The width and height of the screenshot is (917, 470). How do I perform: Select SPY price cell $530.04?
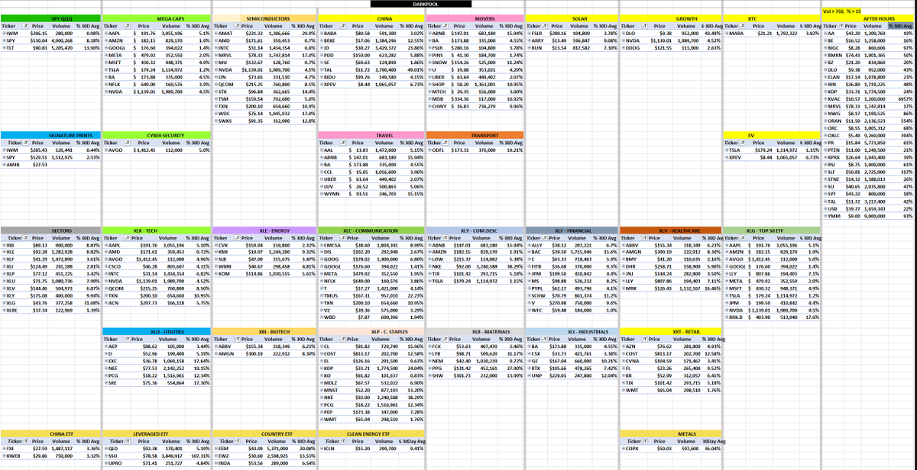[x=37, y=41]
